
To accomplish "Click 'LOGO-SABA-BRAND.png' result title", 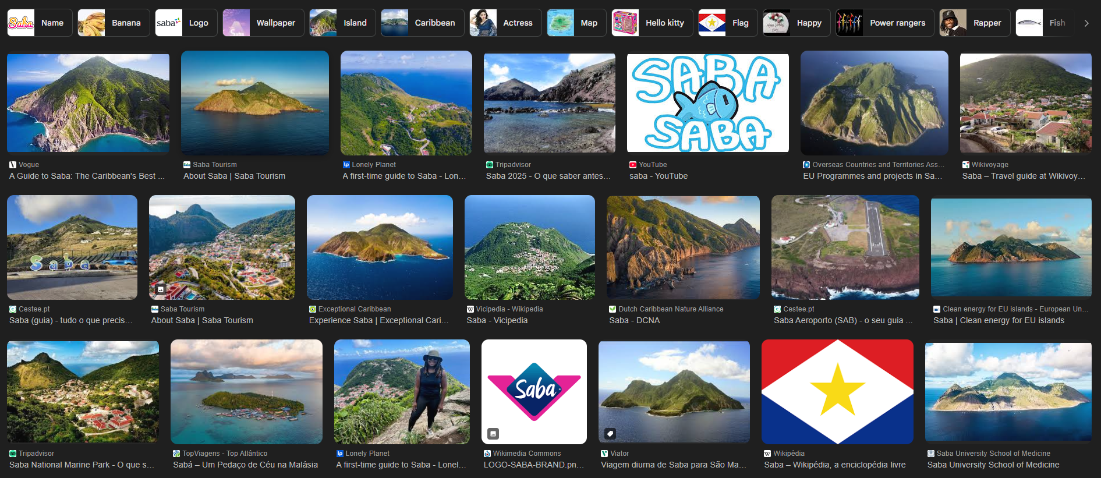I will (x=533, y=465).
